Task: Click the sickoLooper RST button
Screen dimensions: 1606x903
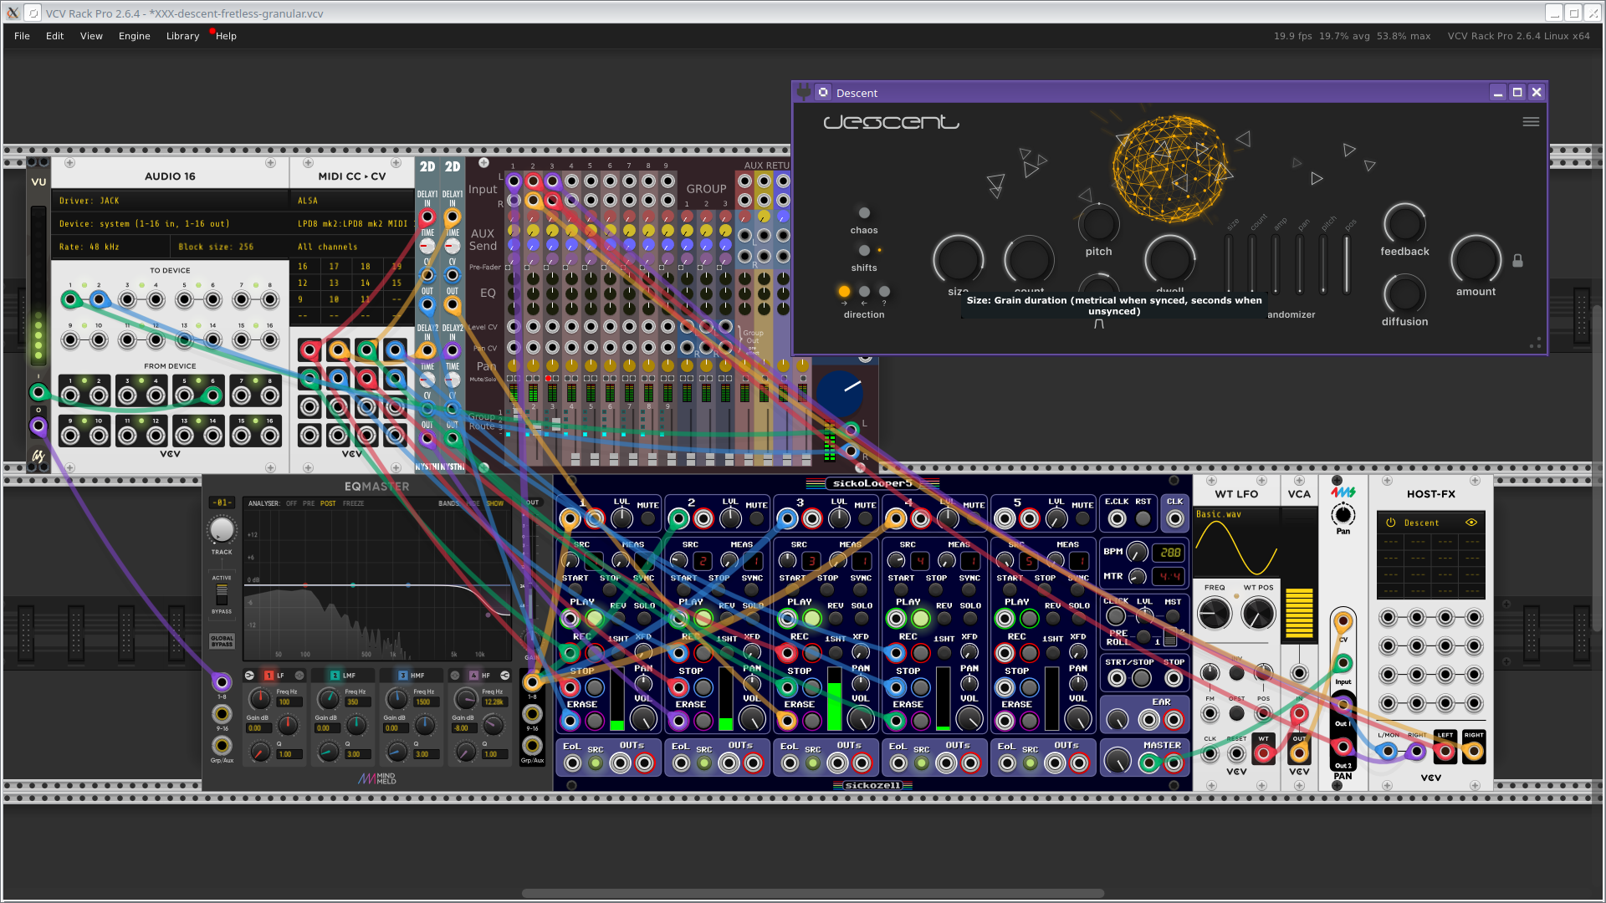Action: [x=1143, y=518]
